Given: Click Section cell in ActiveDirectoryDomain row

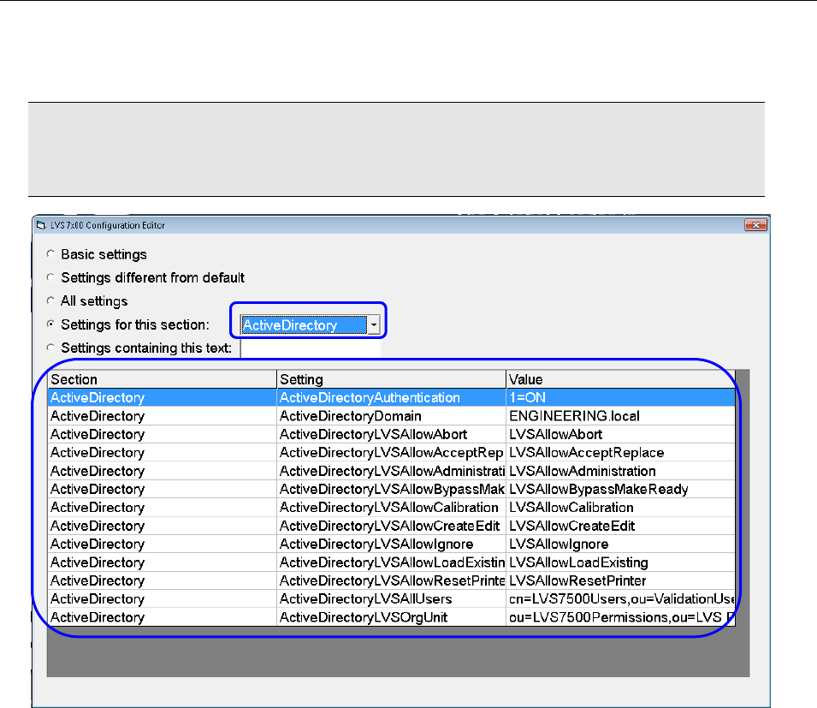Looking at the screenshot, I should pos(162,416).
